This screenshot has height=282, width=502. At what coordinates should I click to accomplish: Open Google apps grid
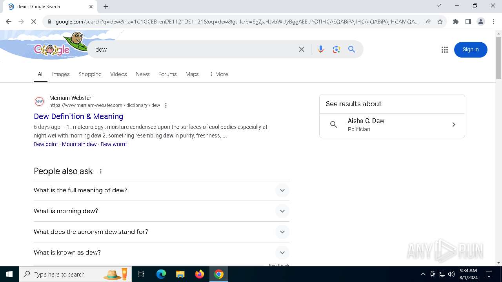[x=444, y=50]
